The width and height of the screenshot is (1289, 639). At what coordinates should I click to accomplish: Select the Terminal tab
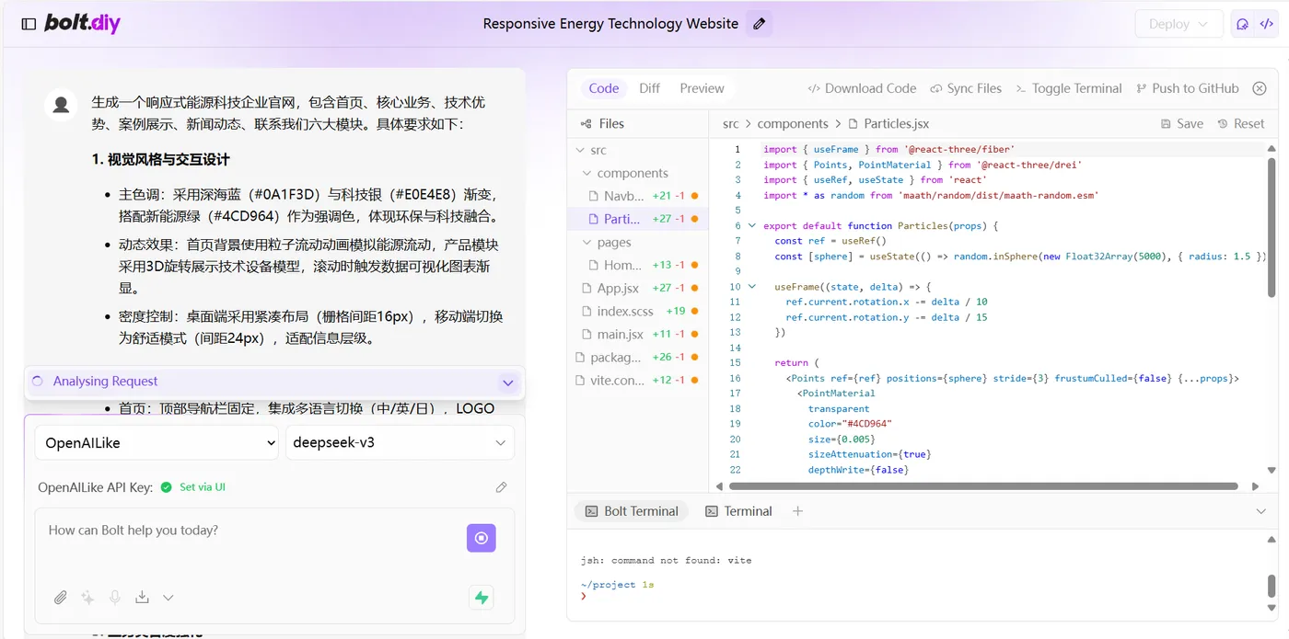pos(738,511)
